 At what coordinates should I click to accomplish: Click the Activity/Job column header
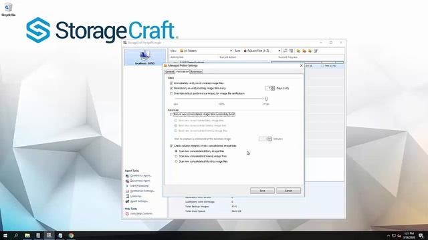pyautogui.click(x=177, y=57)
